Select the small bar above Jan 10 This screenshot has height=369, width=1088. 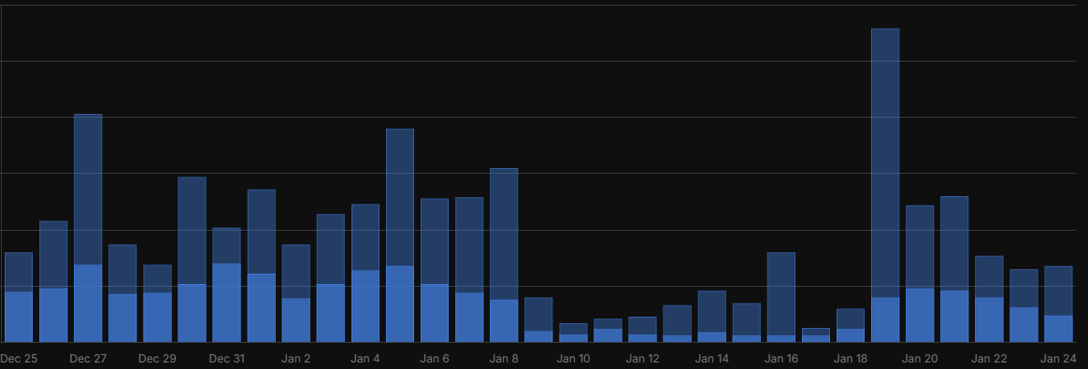point(573,333)
